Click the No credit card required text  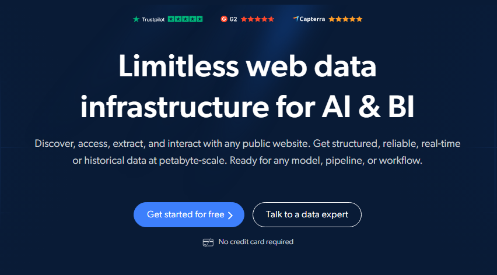tap(256, 242)
